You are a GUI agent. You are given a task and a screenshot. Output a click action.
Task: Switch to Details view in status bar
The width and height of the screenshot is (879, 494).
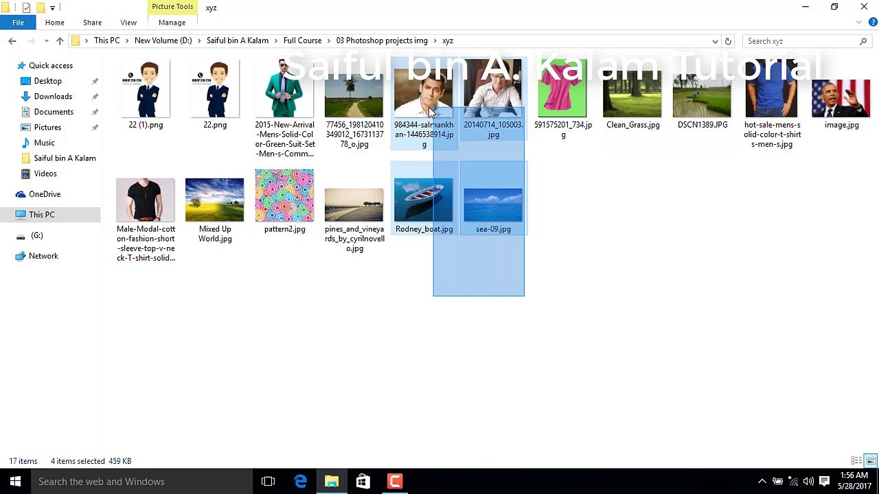click(x=856, y=461)
